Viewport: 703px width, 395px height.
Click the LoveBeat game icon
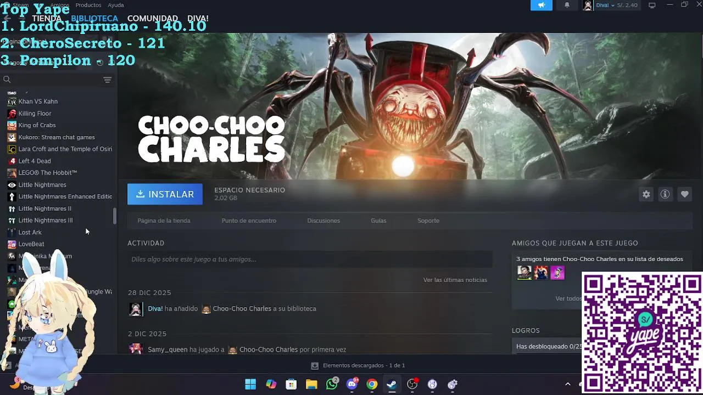(12, 244)
